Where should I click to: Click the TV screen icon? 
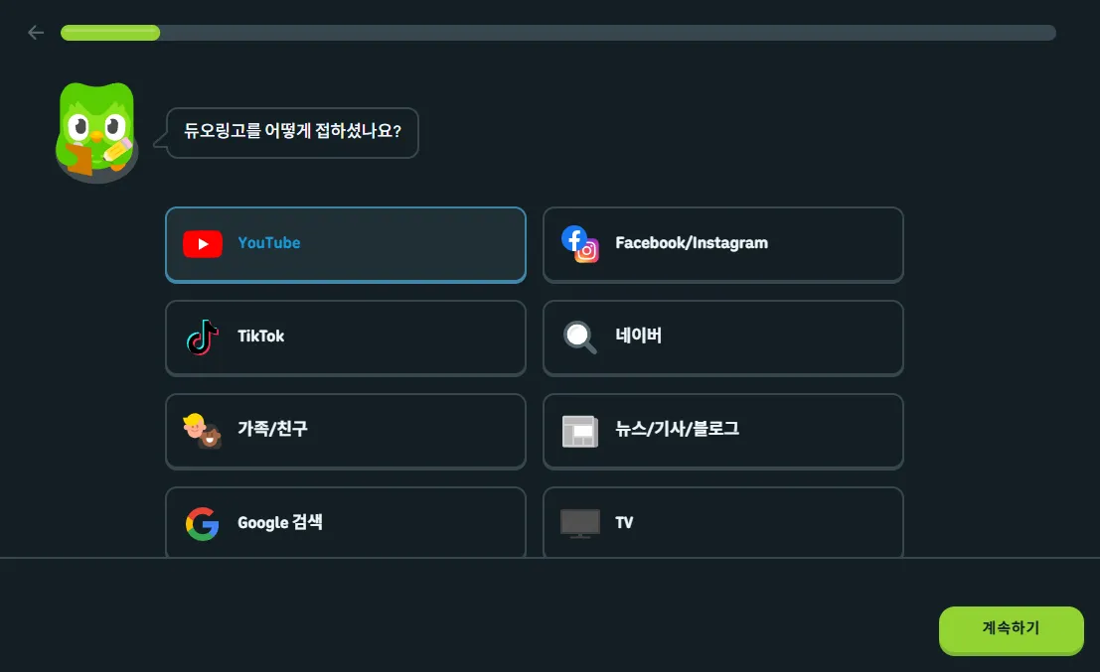click(579, 523)
